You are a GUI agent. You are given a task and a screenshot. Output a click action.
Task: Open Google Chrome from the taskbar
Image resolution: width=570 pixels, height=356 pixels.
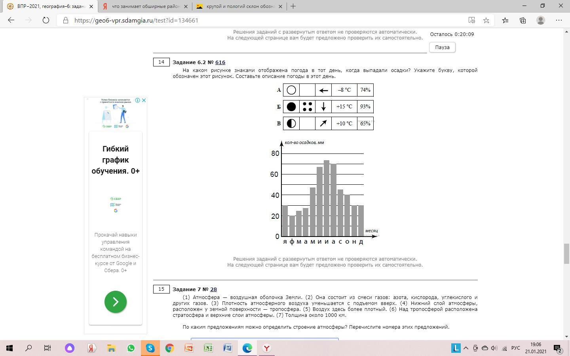[169, 348]
